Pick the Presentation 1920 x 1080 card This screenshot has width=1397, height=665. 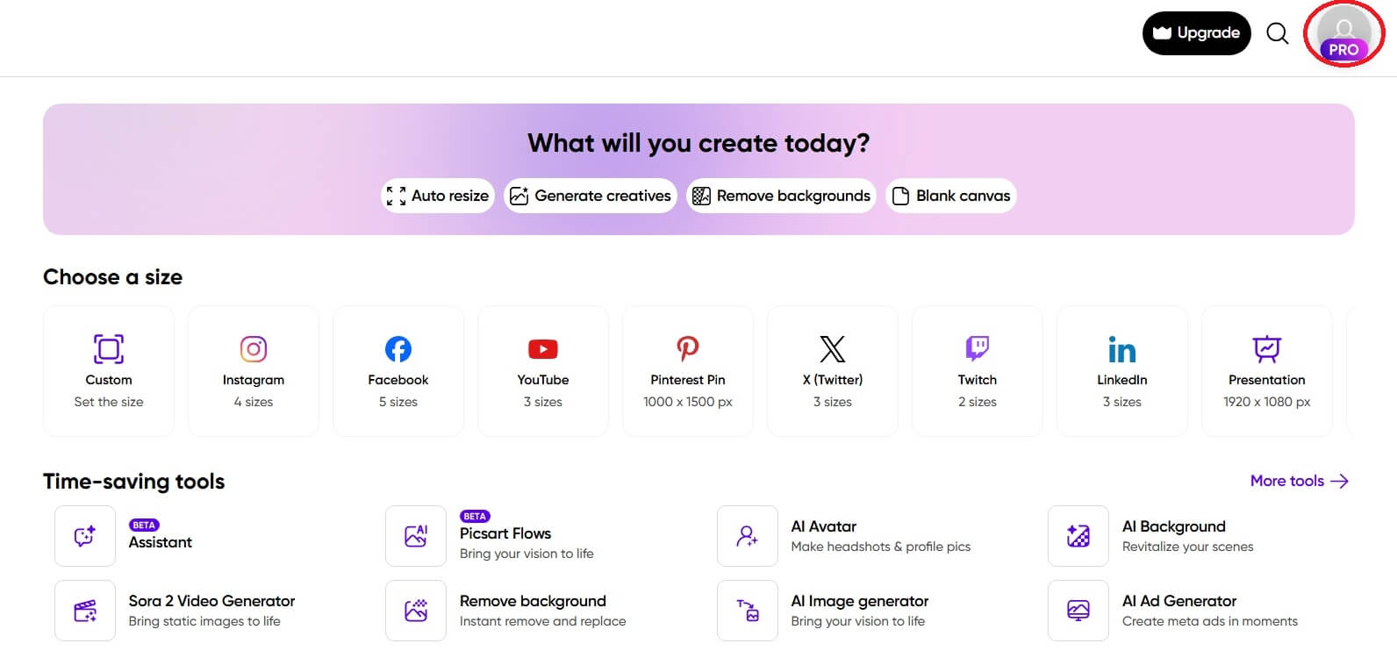[1267, 371]
